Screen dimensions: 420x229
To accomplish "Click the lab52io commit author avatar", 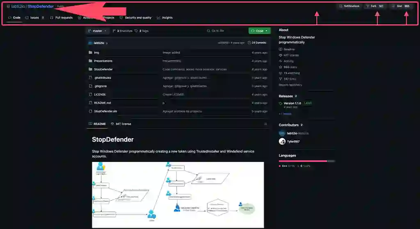I will click(x=90, y=43).
